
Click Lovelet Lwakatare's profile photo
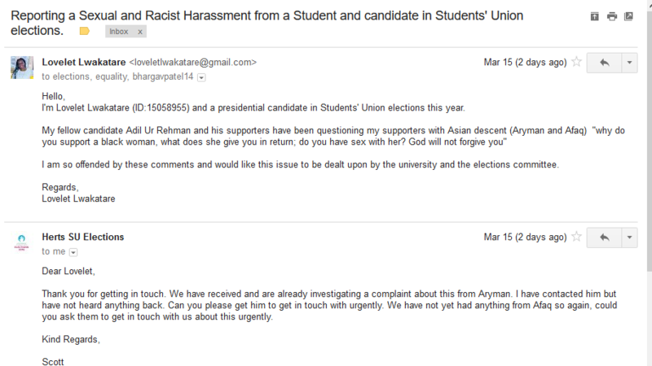pyautogui.click(x=22, y=68)
